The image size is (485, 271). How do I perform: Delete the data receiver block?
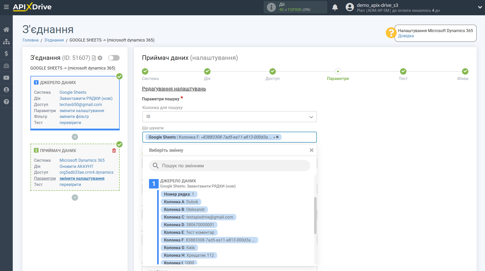coord(114,151)
